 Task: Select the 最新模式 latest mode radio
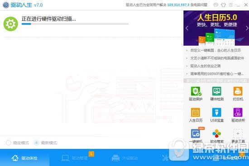[36, 143]
